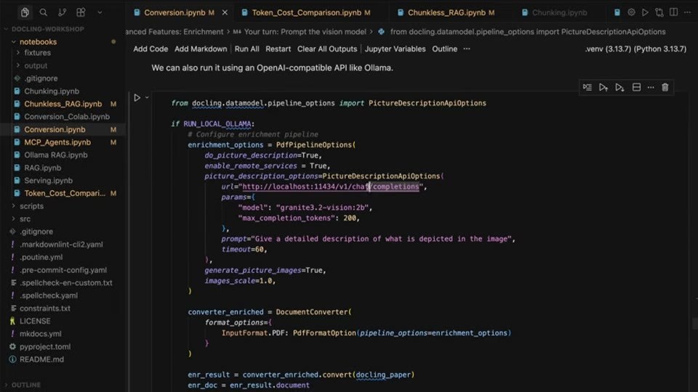Open Explorer view icon in activity bar
698x392 pixels.
[25, 12]
